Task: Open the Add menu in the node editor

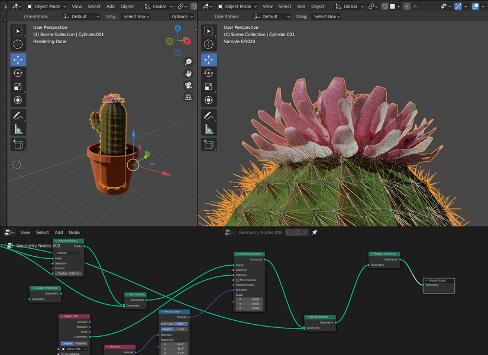Action: point(59,232)
